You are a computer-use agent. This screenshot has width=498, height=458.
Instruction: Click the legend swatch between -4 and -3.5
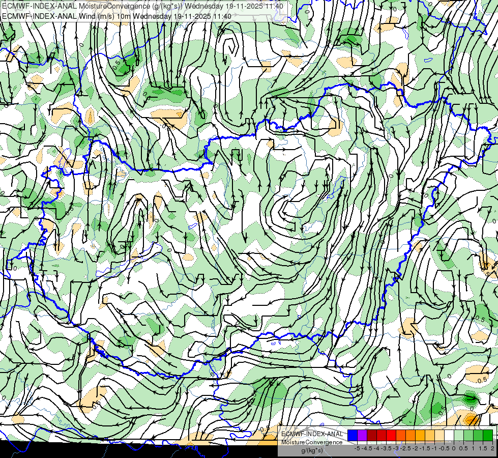(x=382, y=435)
